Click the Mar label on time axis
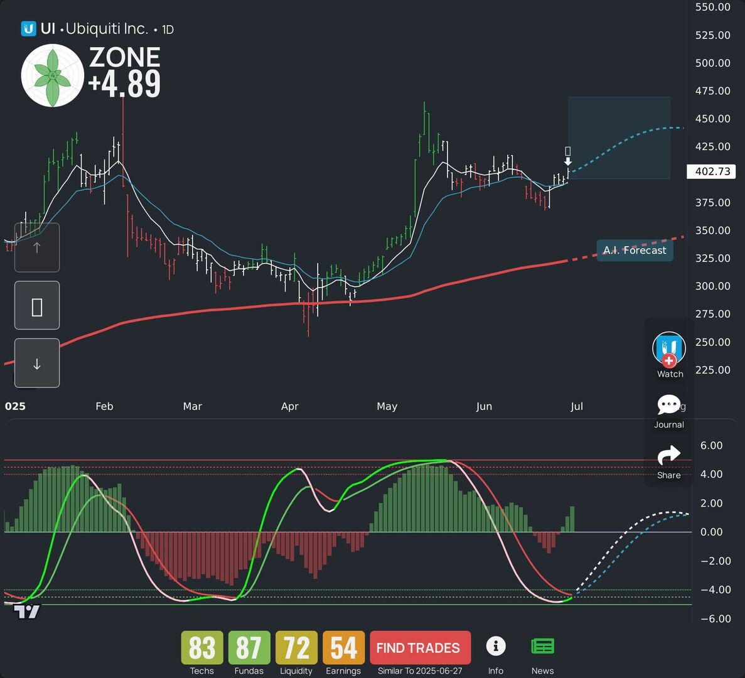The image size is (745, 678). [x=193, y=406]
